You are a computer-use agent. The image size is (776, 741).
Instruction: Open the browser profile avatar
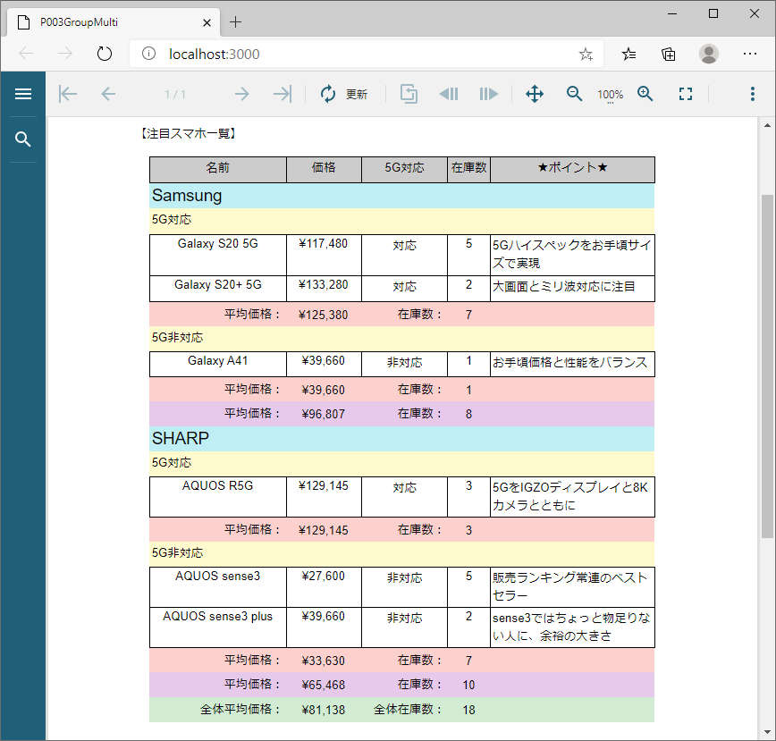pos(709,54)
